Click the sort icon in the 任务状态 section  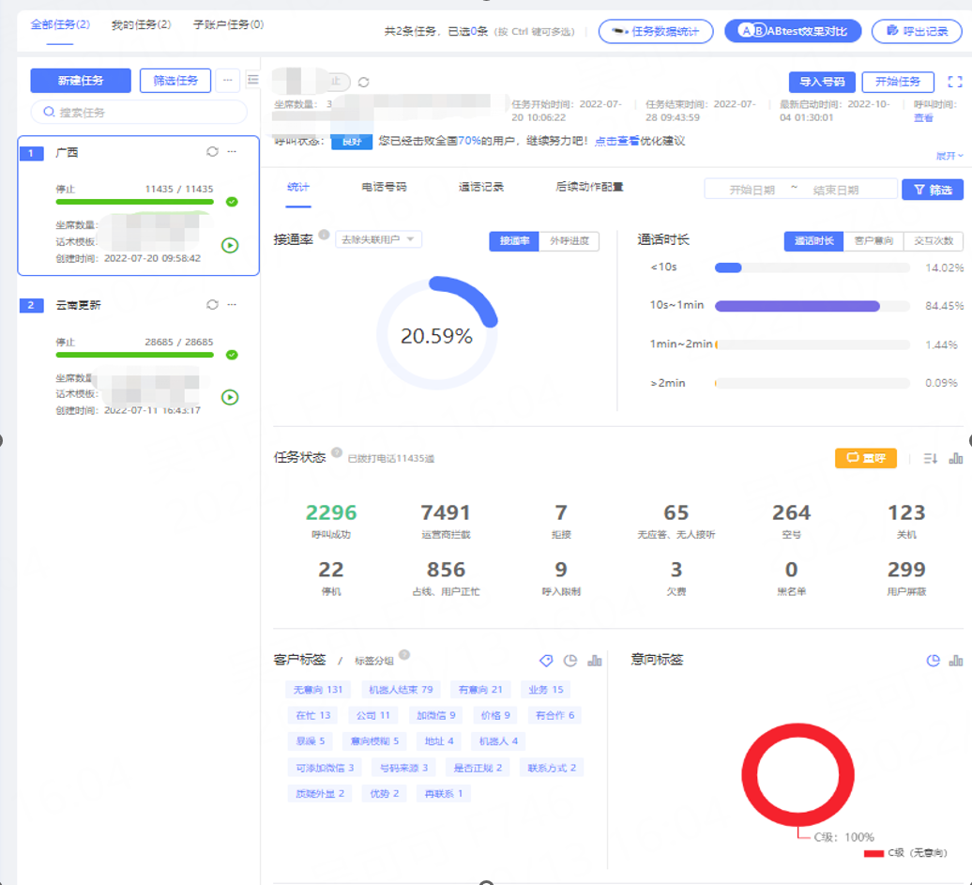click(930, 458)
